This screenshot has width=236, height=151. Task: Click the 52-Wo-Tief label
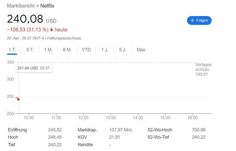click(x=158, y=137)
